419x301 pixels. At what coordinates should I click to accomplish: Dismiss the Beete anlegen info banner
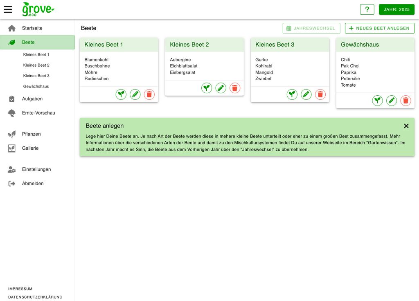(x=406, y=126)
